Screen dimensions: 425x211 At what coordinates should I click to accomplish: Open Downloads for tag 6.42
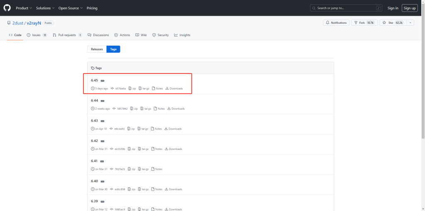(x=173, y=149)
